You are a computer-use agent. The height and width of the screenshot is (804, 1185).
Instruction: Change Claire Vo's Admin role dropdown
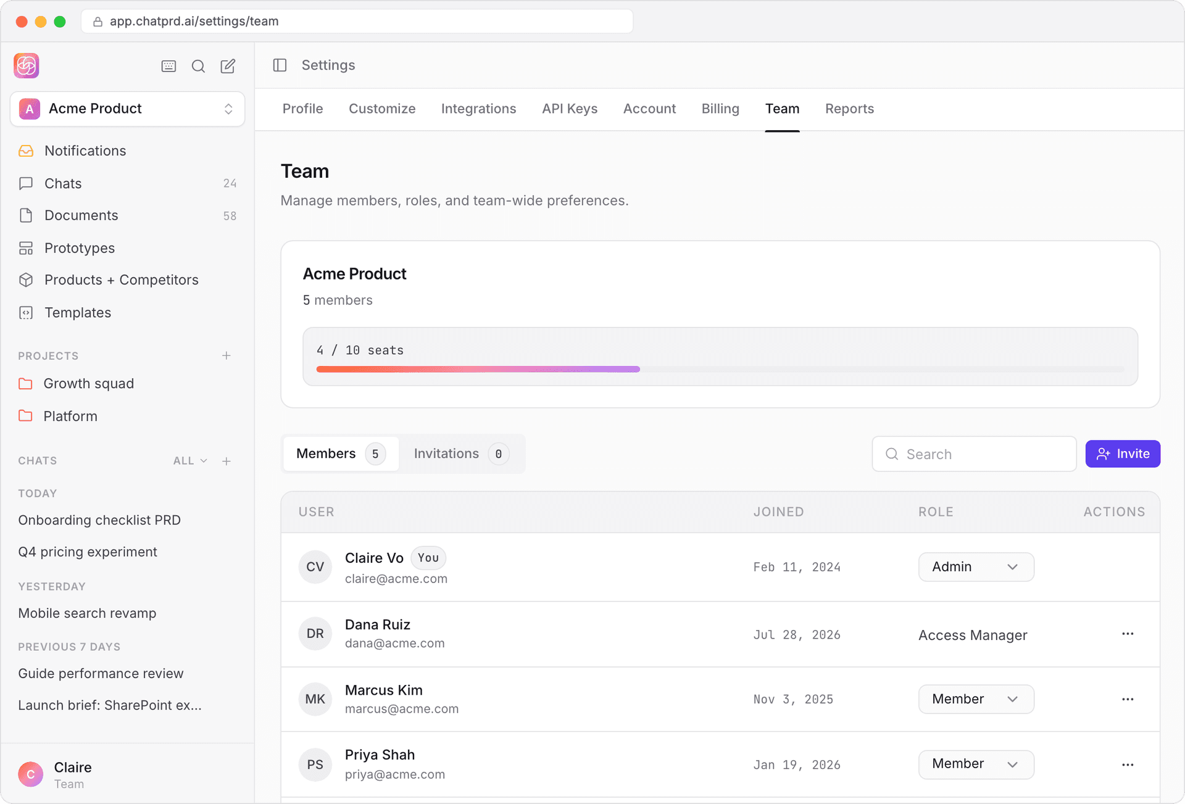[x=976, y=567]
